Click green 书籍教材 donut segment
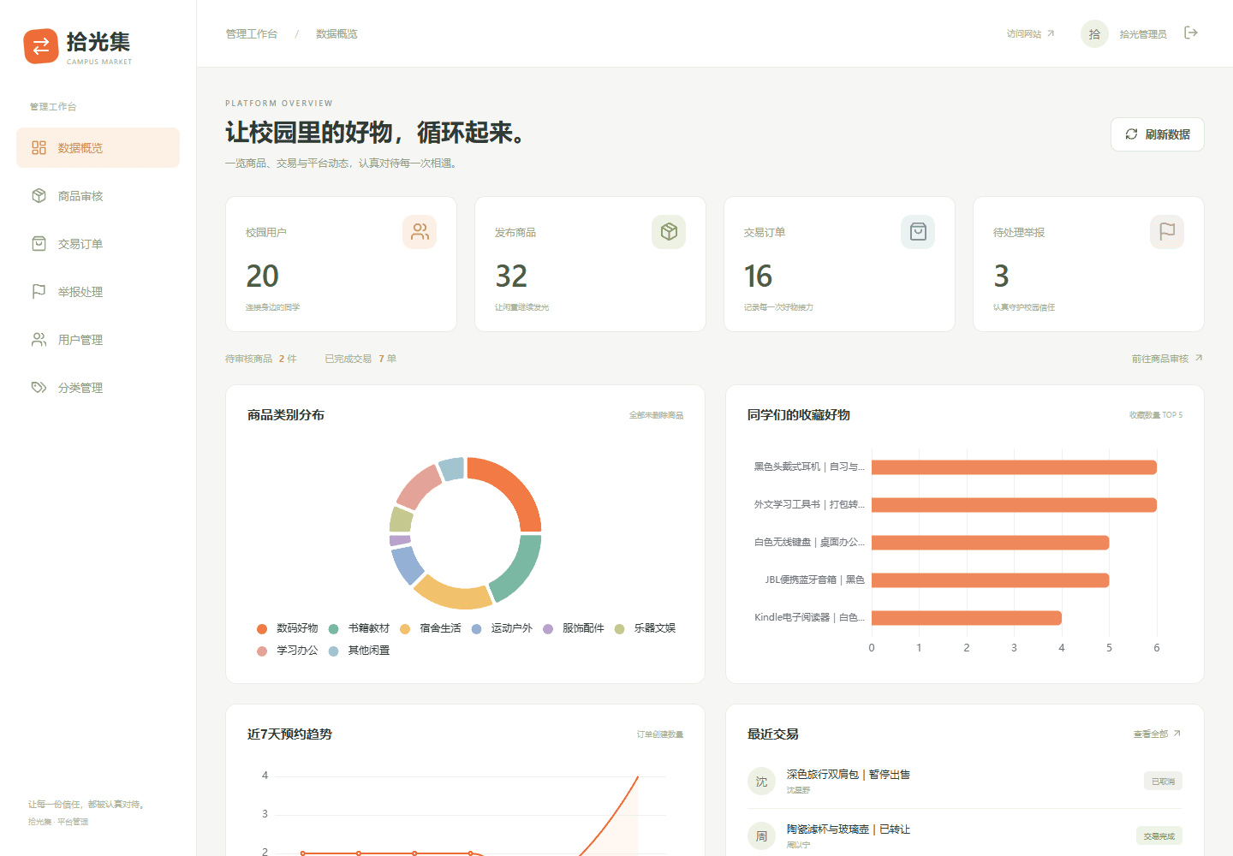The height and width of the screenshot is (856, 1233). (520, 568)
